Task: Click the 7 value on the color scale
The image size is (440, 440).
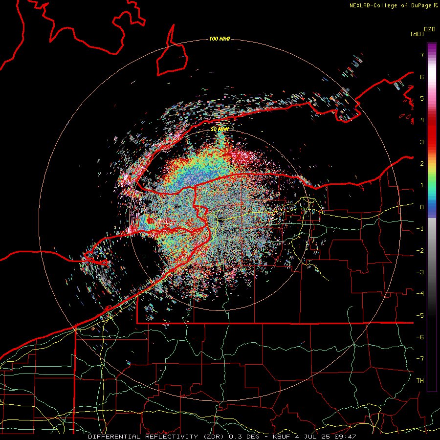Action: 422,55
